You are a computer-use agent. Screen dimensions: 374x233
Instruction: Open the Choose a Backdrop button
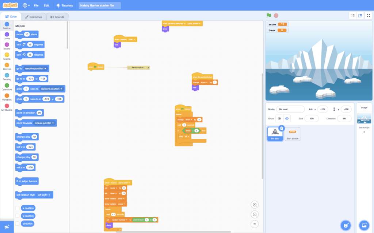coord(364,225)
